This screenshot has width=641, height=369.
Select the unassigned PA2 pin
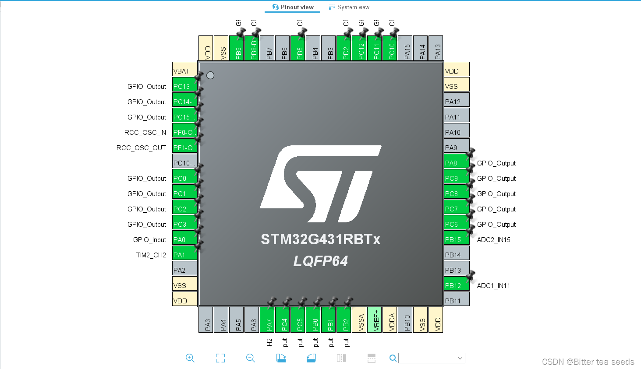pos(184,268)
